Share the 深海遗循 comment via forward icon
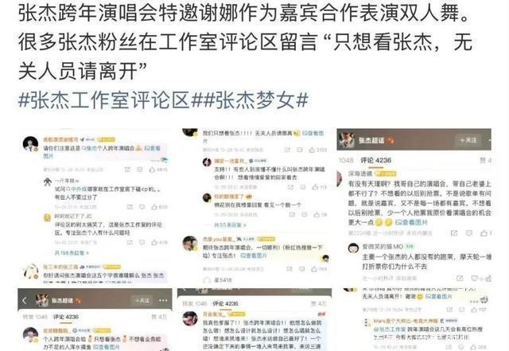The image size is (509, 351). 454,232
